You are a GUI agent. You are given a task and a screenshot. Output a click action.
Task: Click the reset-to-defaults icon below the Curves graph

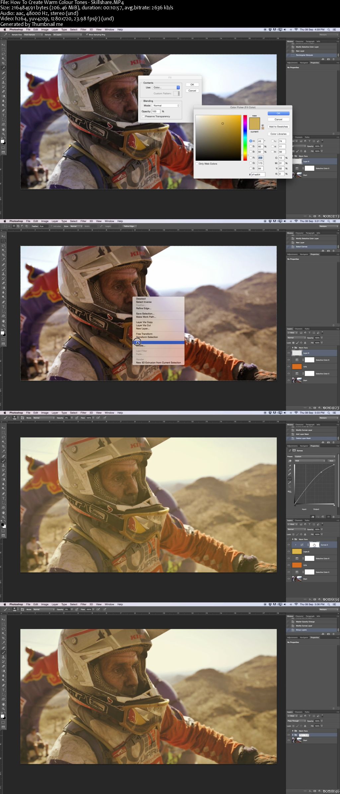tap(323, 517)
